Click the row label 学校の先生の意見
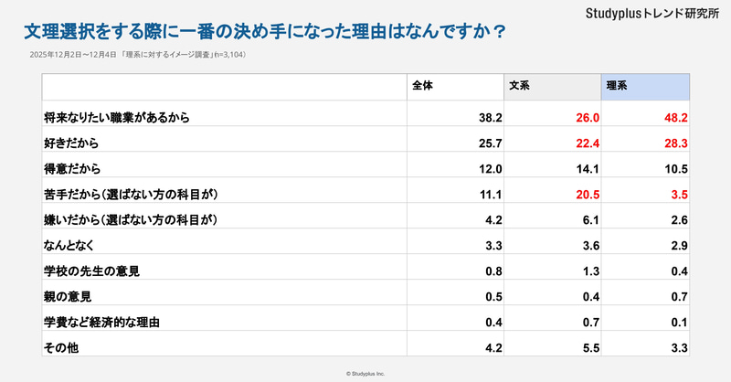The height and width of the screenshot is (382, 731). pos(91,271)
